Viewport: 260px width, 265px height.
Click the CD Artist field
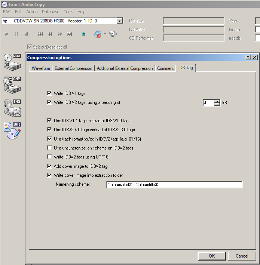click(193, 30)
